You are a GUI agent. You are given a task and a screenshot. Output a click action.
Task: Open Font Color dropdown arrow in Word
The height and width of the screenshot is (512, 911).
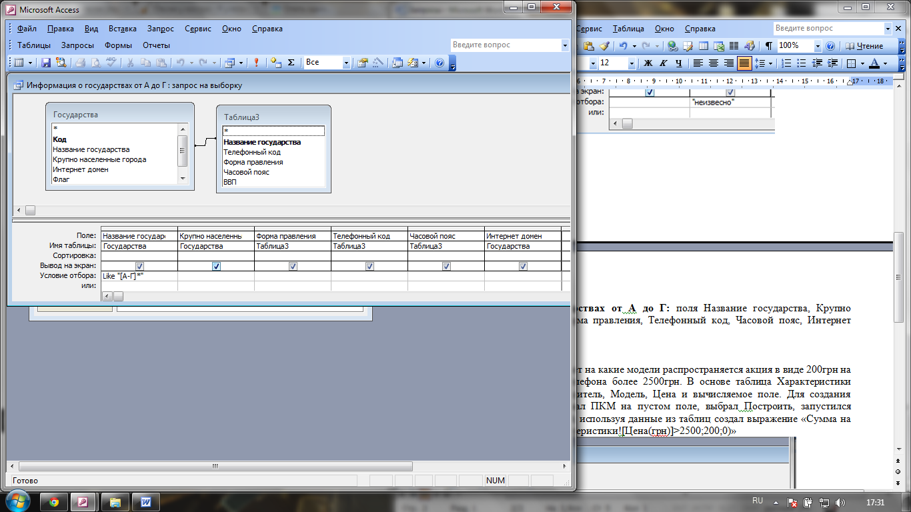point(885,63)
